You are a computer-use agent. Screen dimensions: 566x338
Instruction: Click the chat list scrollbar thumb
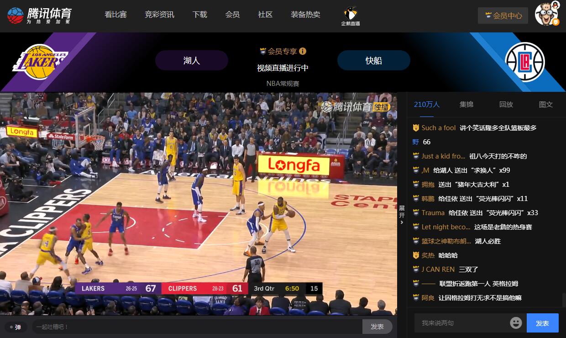tap(564, 300)
